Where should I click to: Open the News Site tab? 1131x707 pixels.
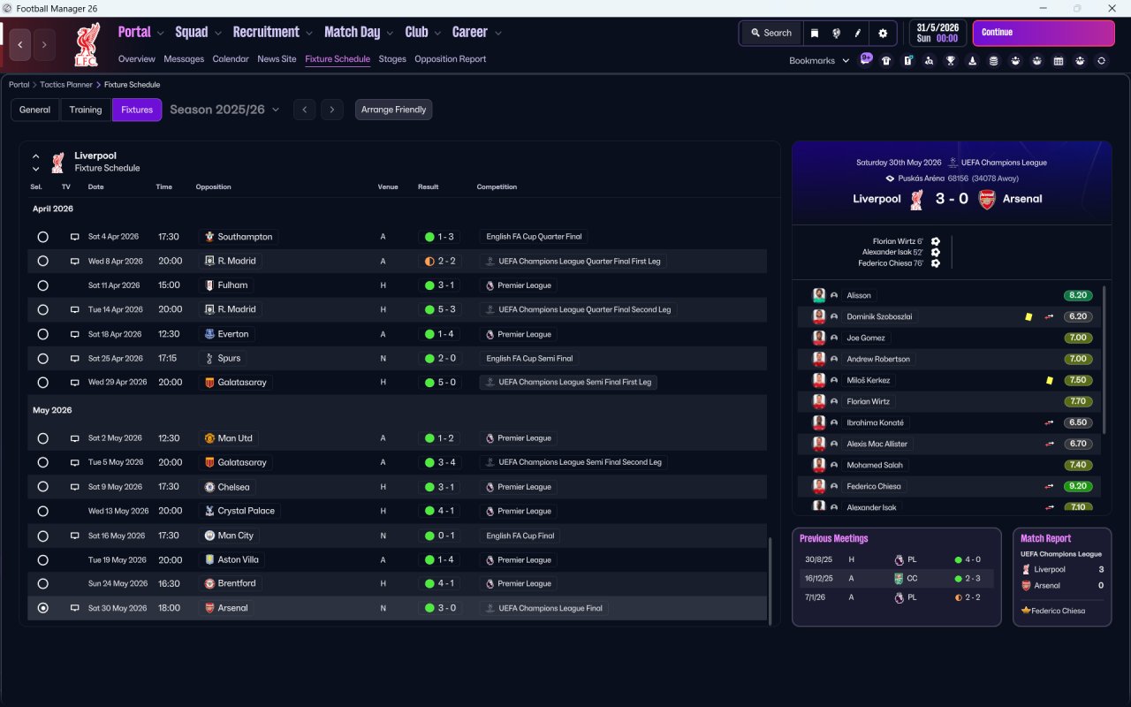277,59
